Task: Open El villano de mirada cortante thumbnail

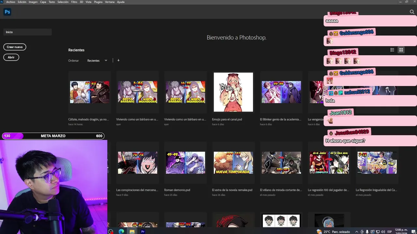Action: [x=281, y=162]
